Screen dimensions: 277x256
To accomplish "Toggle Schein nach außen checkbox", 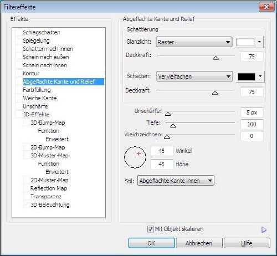I will [19, 57].
